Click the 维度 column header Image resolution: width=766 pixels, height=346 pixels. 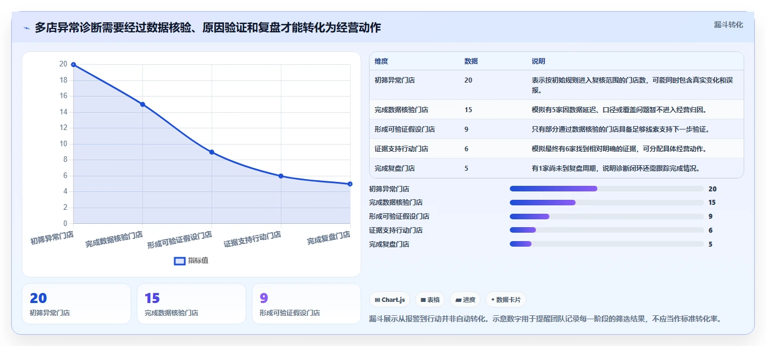[x=381, y=61]
